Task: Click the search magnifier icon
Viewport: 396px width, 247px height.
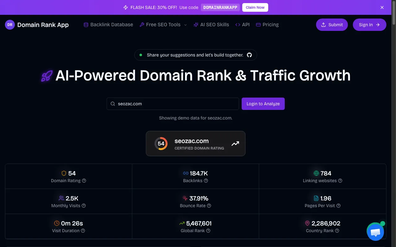Action: (x=113, y=104)
